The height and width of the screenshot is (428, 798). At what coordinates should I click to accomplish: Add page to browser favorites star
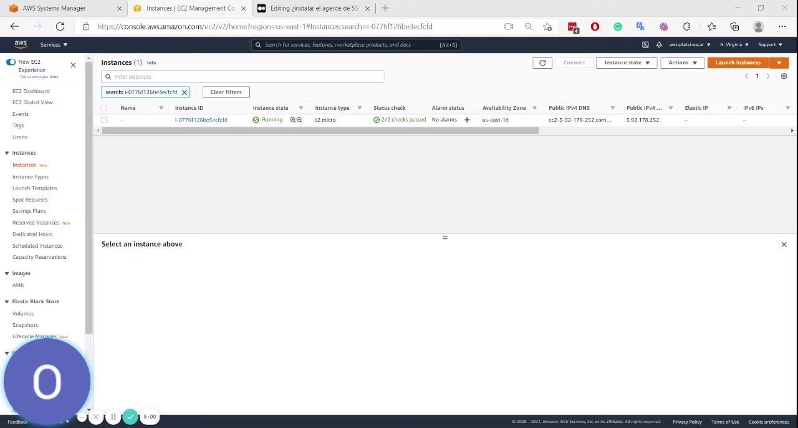tap(547, 26)
